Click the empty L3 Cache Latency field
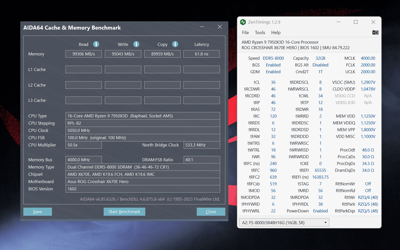 202,100
